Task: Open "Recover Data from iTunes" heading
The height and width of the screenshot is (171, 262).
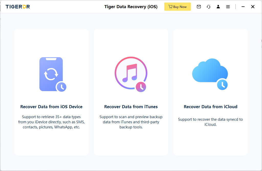Action: tap(131, 107)
